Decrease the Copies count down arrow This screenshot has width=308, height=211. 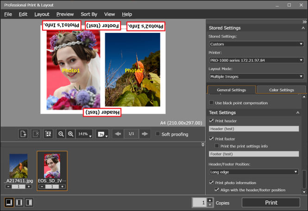click(x=210, y=205)
